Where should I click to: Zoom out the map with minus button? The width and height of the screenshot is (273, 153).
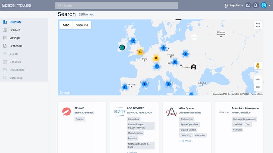pos(258,87)
